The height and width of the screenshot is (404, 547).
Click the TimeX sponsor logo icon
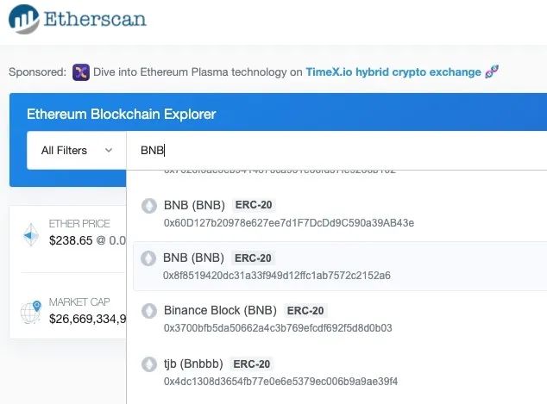pos(81,72)
